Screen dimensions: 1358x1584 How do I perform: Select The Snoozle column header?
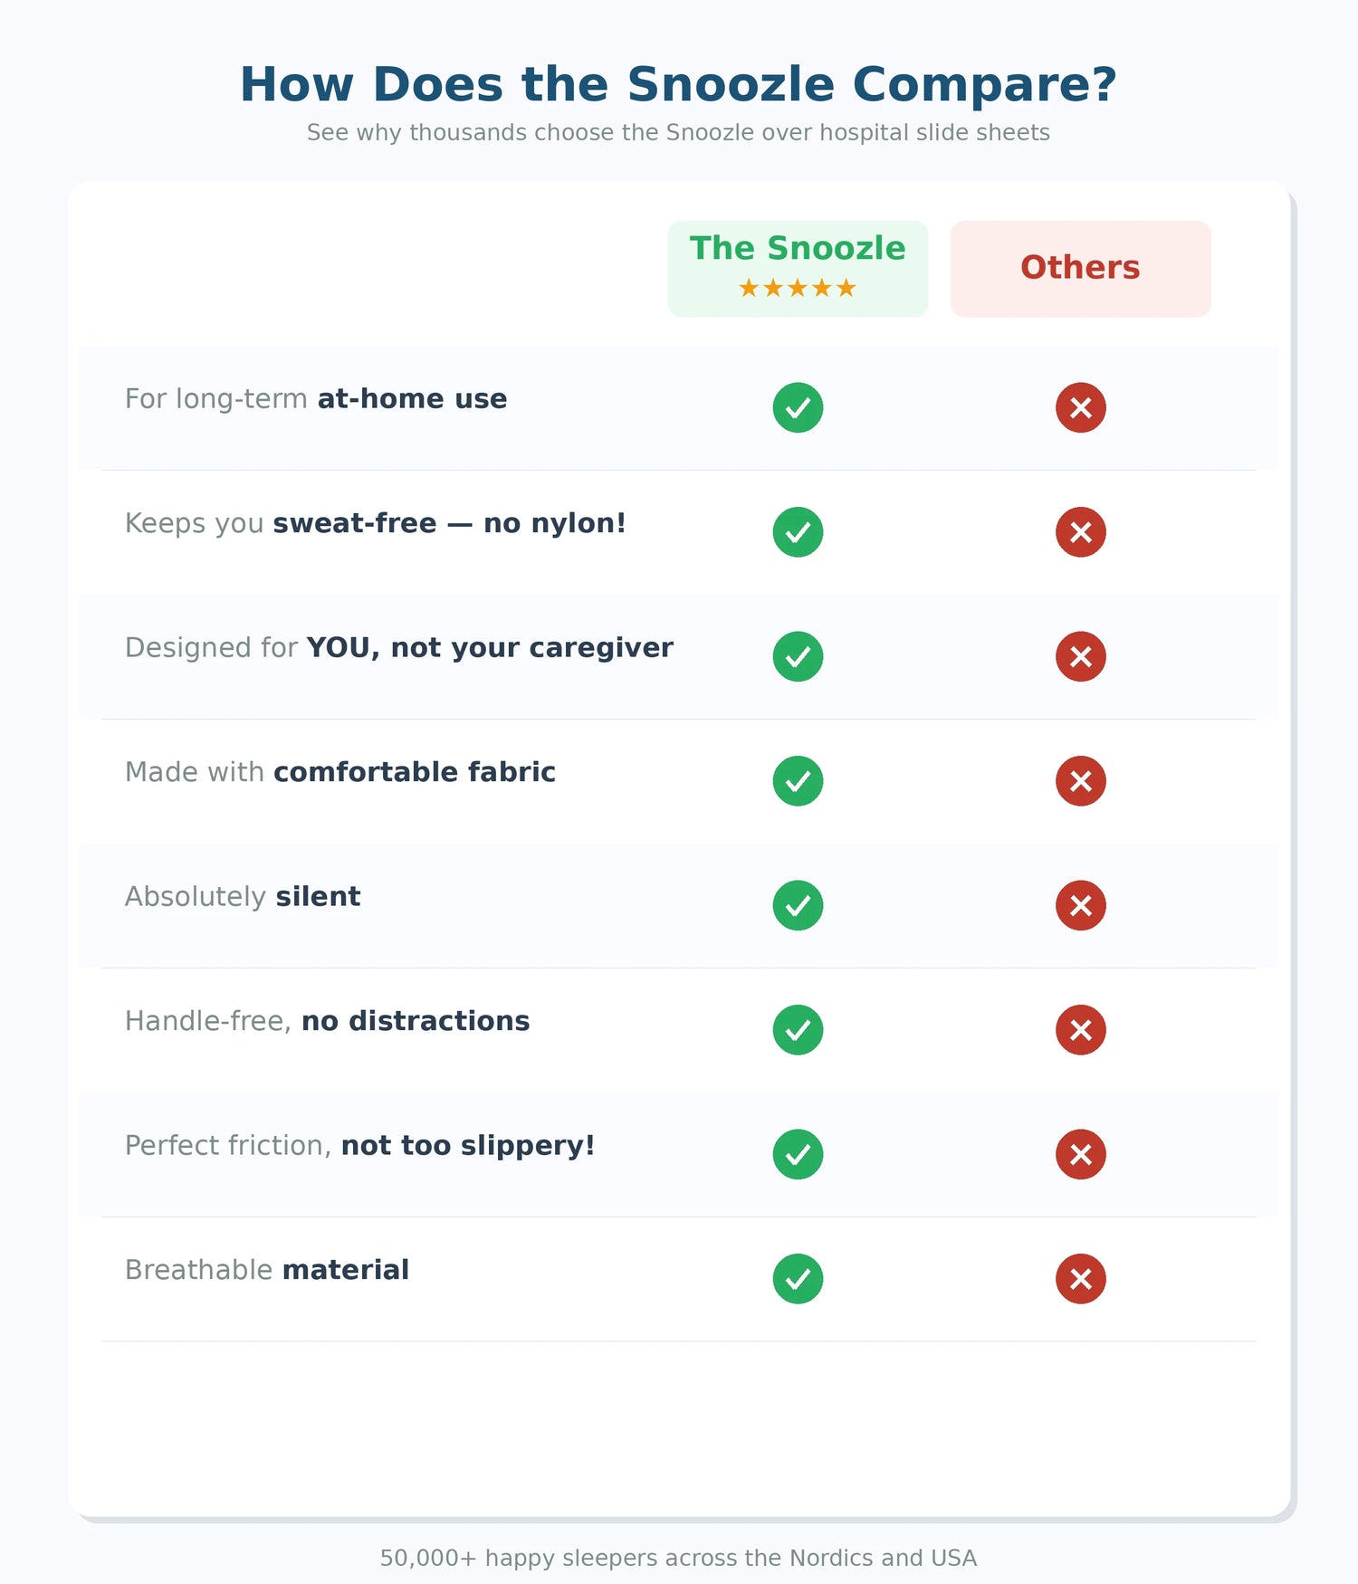pos(798,250)
